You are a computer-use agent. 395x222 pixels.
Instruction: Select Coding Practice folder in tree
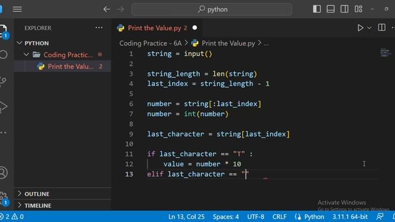63,55
